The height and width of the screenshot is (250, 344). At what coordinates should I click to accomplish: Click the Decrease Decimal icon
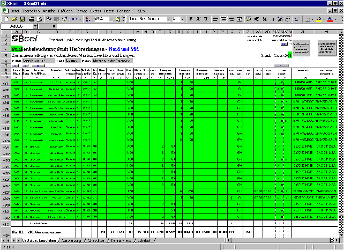click(288, 19)
